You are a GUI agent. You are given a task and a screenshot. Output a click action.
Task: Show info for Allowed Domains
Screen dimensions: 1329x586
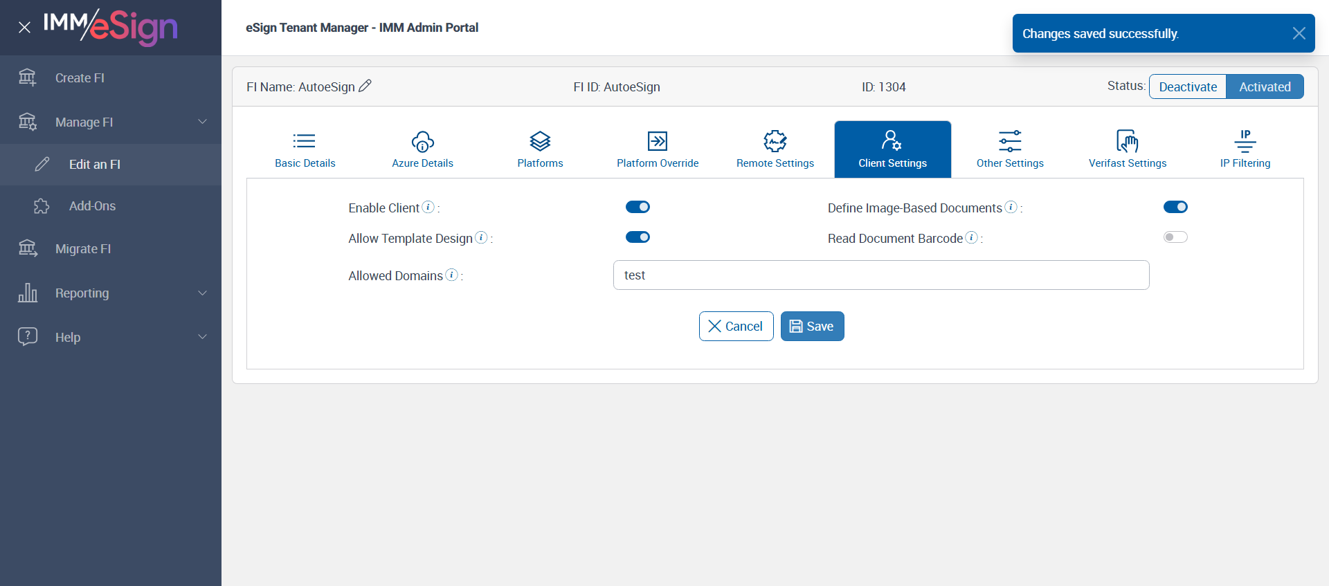[452, 275]
